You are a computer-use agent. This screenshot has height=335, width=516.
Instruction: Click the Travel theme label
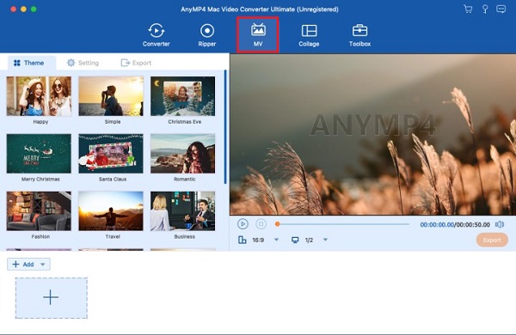point(113,237)
